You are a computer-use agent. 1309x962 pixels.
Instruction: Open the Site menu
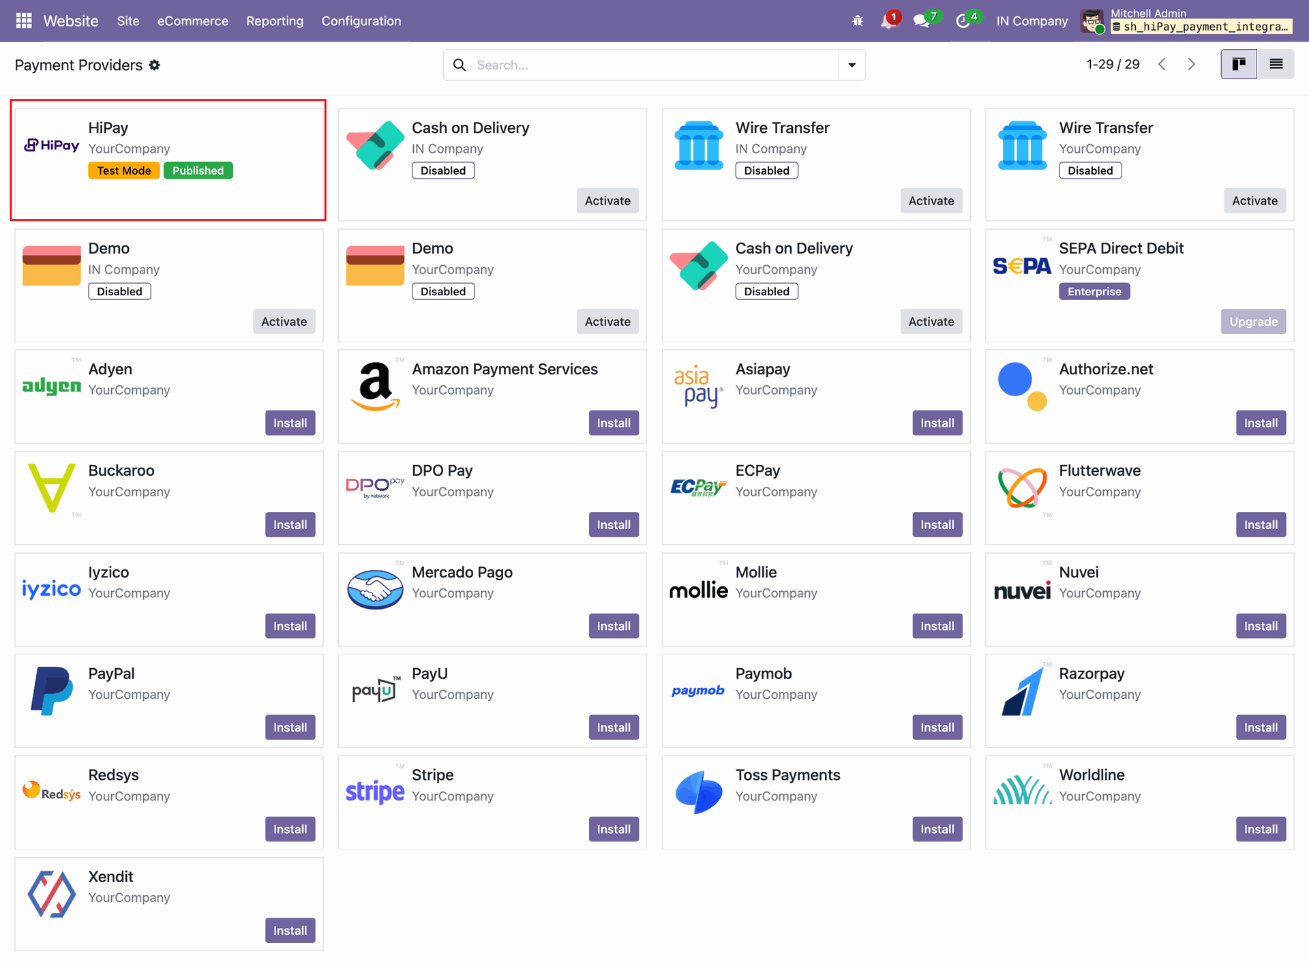[x=128, y=21]
